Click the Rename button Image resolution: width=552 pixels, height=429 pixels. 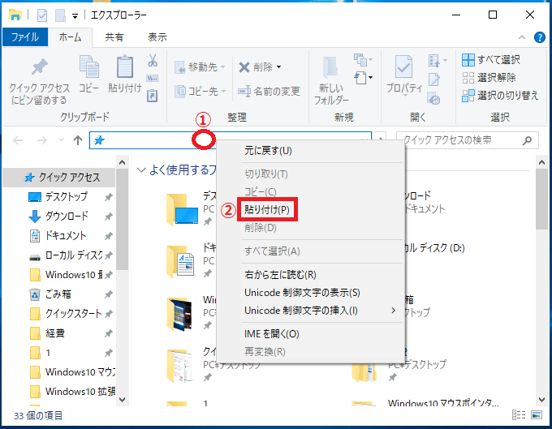(x=269, y=92)
